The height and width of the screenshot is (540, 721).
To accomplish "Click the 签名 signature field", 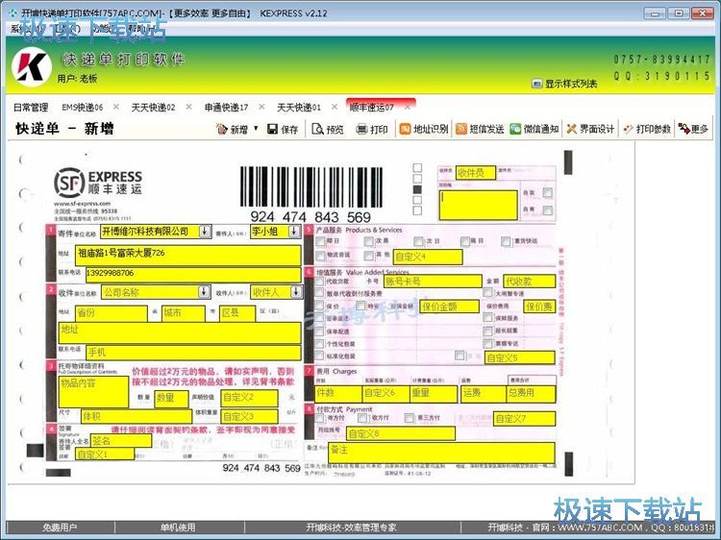I will (x=121, y=441).
